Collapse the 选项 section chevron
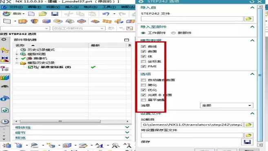This screenshot has width=268, height=151. tap(252, 74)
